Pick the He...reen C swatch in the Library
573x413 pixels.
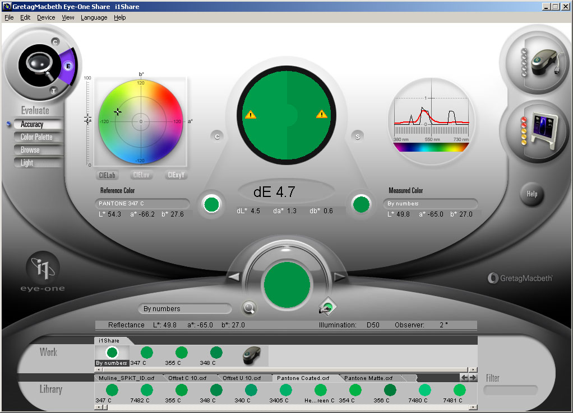tap(320, 390)
